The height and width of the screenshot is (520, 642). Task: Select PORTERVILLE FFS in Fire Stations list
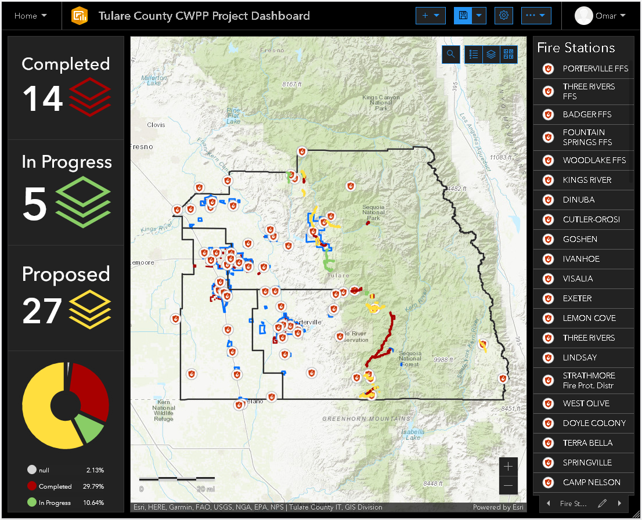tap(583, 69)
